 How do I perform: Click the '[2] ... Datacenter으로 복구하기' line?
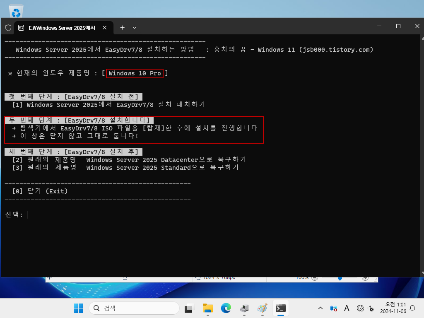(129, 160)
